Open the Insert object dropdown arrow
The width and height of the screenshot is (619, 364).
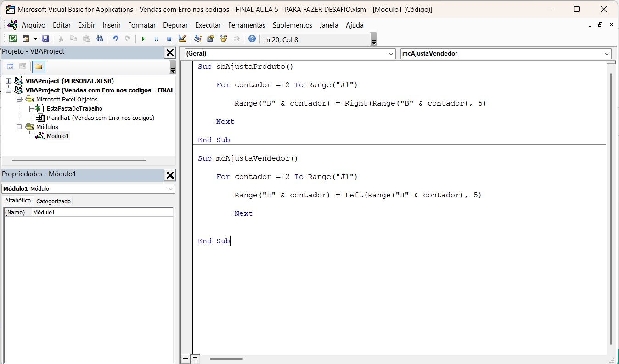(35, 39)
